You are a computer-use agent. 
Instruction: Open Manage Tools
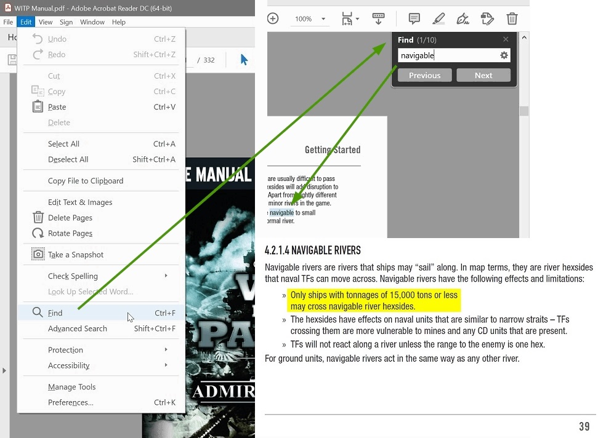coord(102,387)
